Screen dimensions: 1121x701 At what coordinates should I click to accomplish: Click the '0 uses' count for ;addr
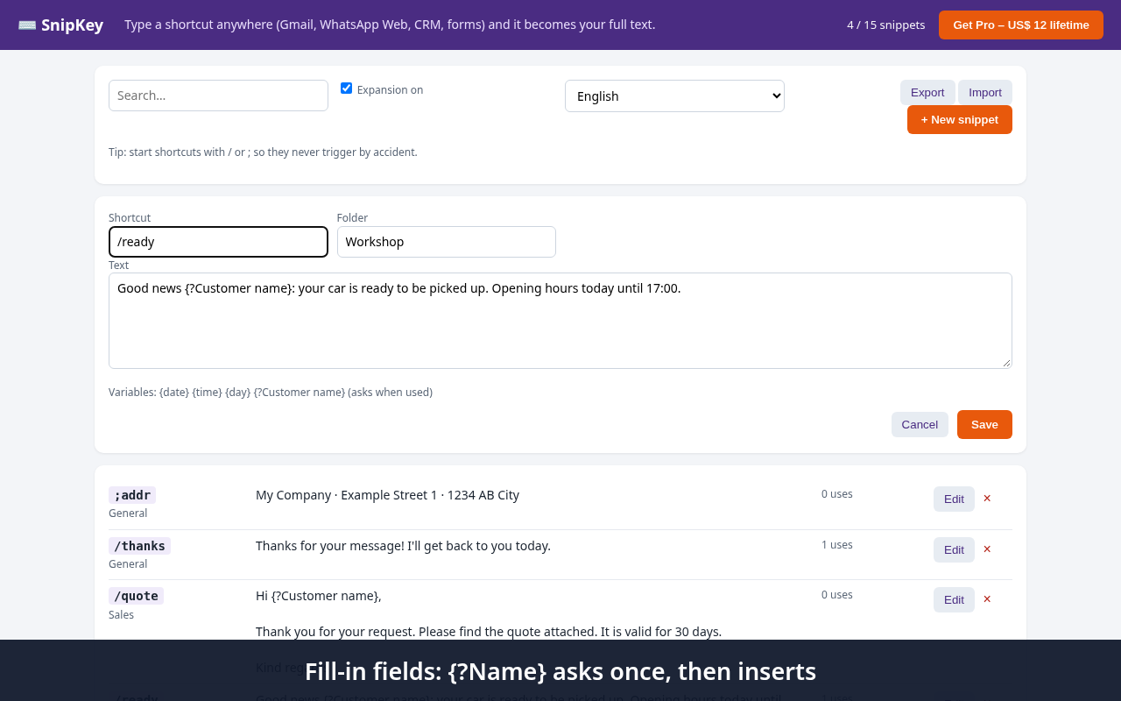pos(836,494)
